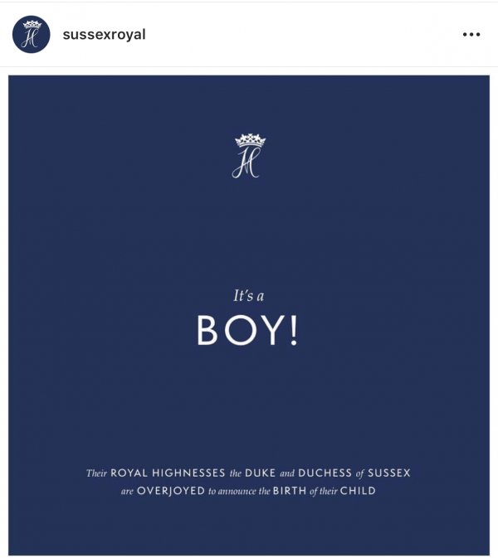Click the word DUKE in the announcement
This screenshot has height=558, width=498.
261,473
